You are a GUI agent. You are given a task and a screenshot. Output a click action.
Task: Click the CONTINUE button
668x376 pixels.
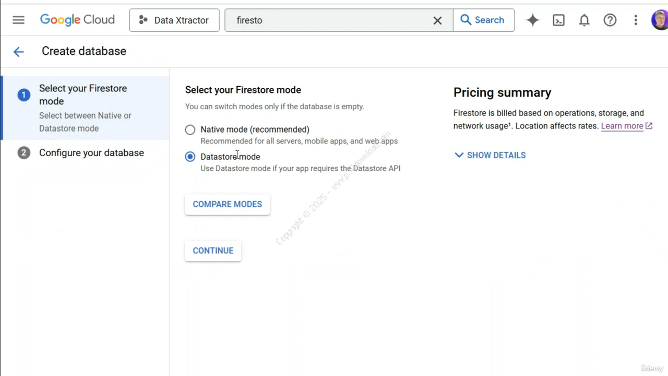pos(213,251)
